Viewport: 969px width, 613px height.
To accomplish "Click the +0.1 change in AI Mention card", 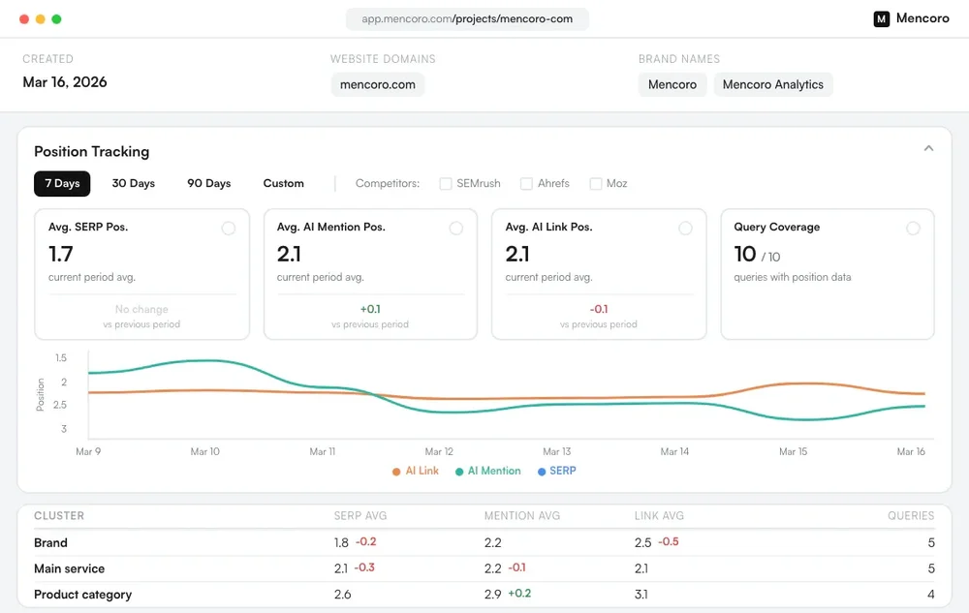I will 370,309.
